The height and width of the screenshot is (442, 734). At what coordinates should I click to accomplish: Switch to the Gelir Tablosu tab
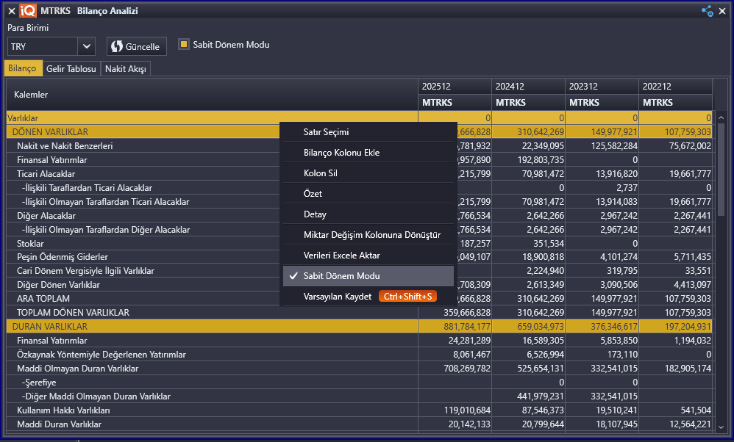click(71, 68)
